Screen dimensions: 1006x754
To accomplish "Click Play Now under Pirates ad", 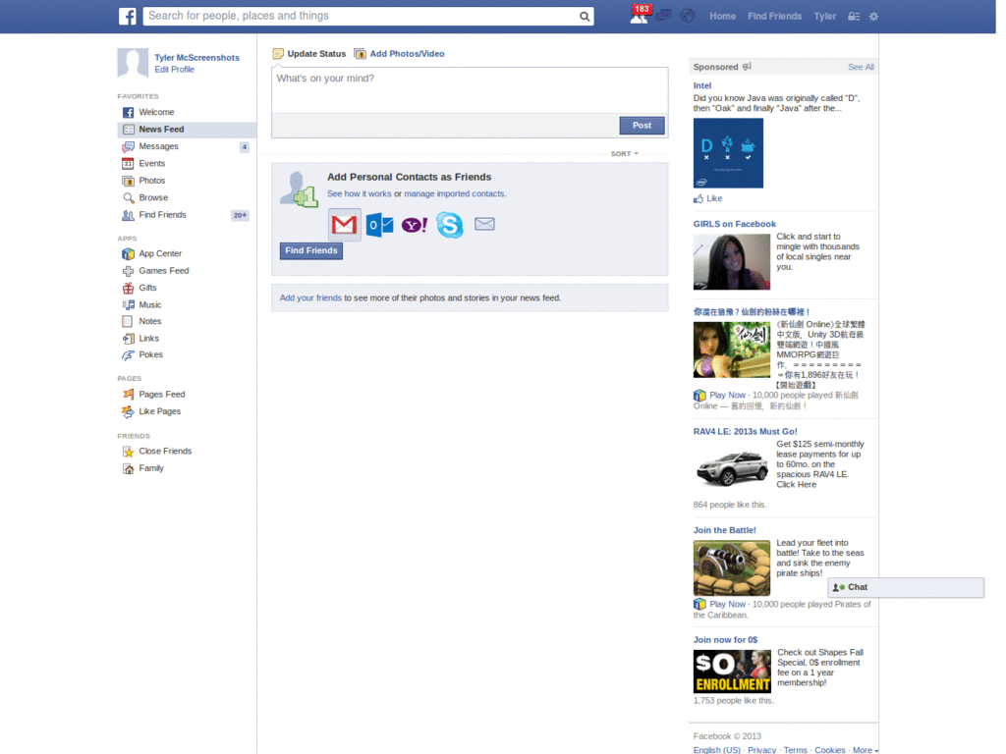I will pyautogui.click(x=727, y=604).
